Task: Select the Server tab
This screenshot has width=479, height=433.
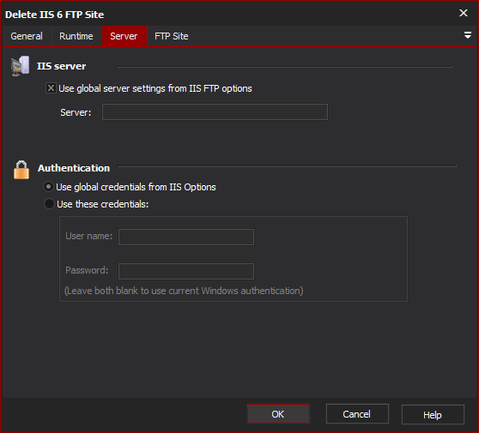Action: coord(124,36)
